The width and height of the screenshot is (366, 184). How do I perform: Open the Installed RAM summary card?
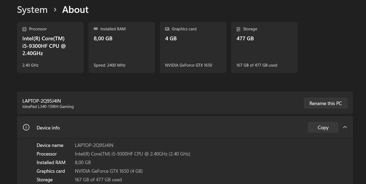click(x=122, y=48)
